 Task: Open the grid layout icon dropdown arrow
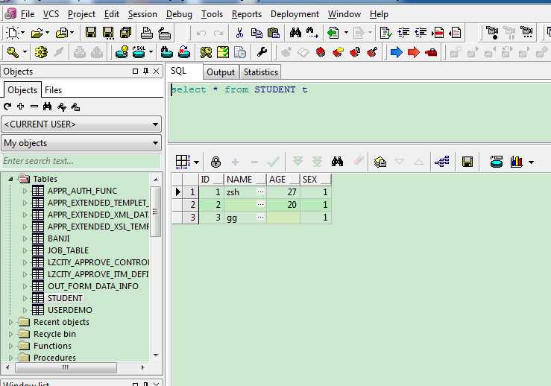pos(196,162)
